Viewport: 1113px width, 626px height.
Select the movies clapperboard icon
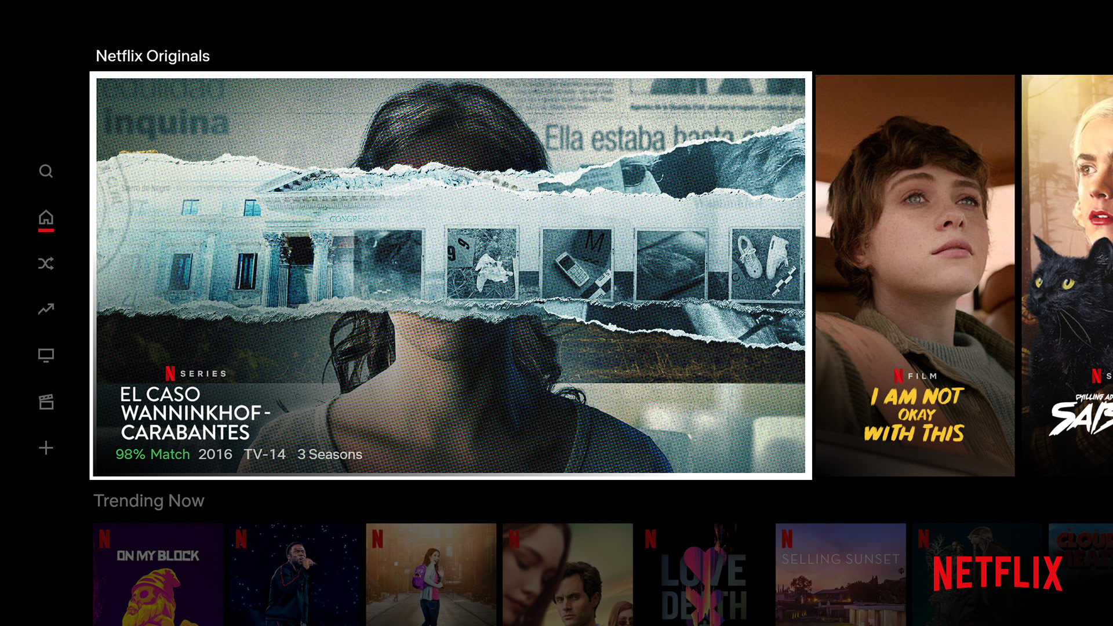pyautogui.click(x=46, y=402)
